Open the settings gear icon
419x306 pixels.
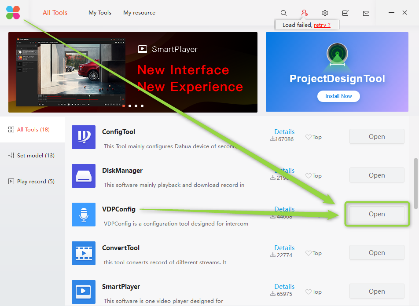[325, 13]
